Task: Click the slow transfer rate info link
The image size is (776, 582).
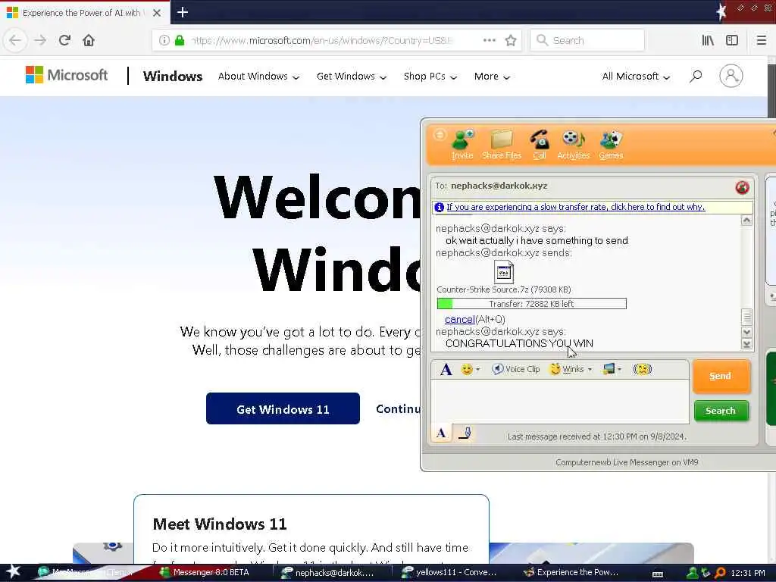Action: point(576,207)
